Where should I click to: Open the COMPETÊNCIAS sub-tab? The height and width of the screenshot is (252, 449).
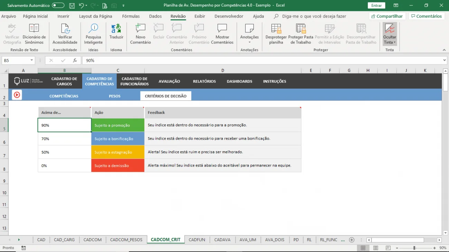(x=64, y=96)
